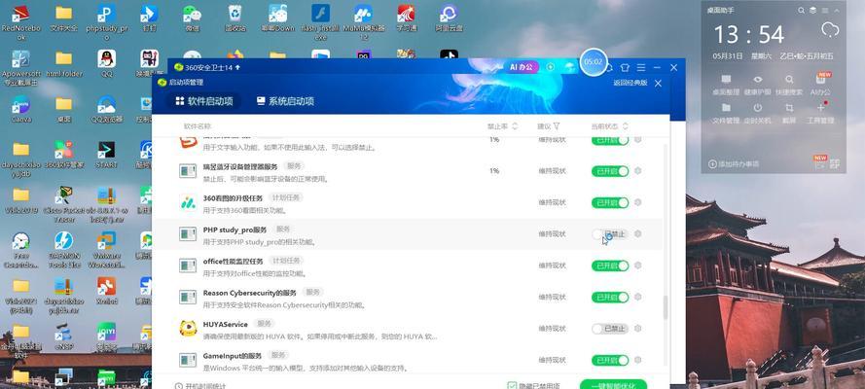
Task: Open 快捷搜索 in desktop assistant widget
Action: click(x=789, y=85)
